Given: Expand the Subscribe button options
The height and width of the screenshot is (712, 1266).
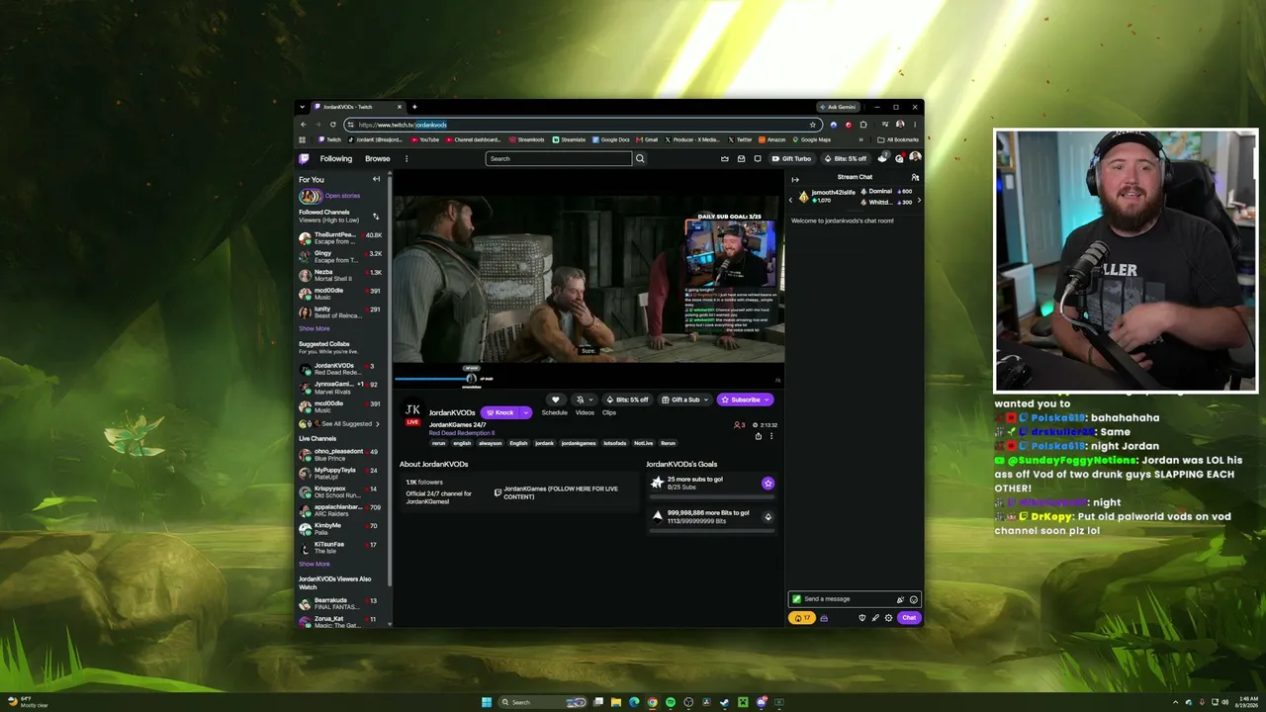Looking at the screenshot, I should coord(767,400).
